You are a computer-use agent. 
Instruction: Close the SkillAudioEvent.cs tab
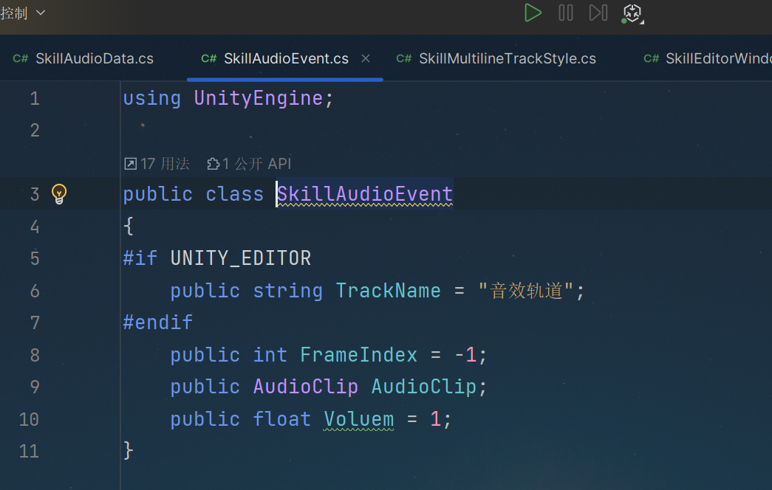pyautogui.click(x=366, y=59)
